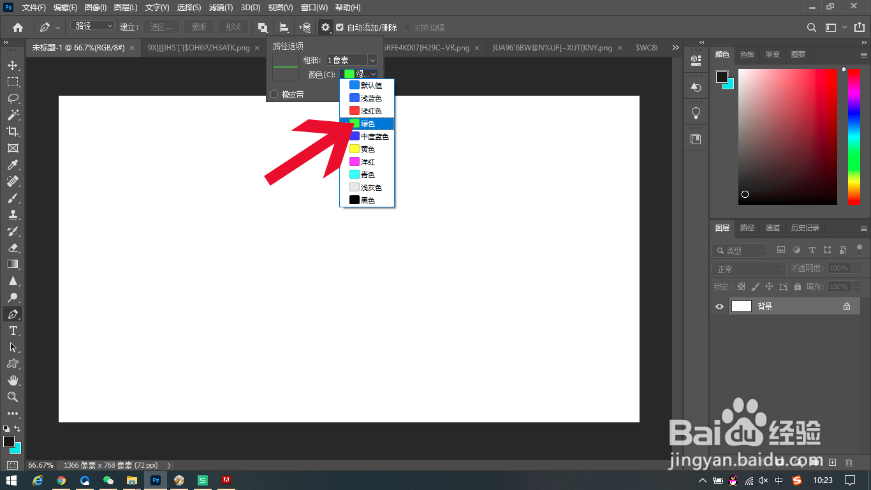Select the History Brush tool
This screenshot has height=490, width=871.
pos(12,231)
